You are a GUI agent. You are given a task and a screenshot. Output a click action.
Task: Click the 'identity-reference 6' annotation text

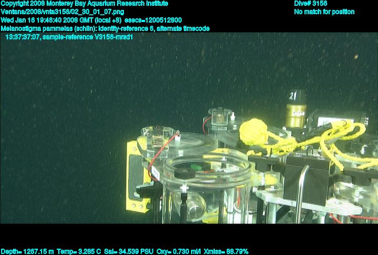click(127, 29)
